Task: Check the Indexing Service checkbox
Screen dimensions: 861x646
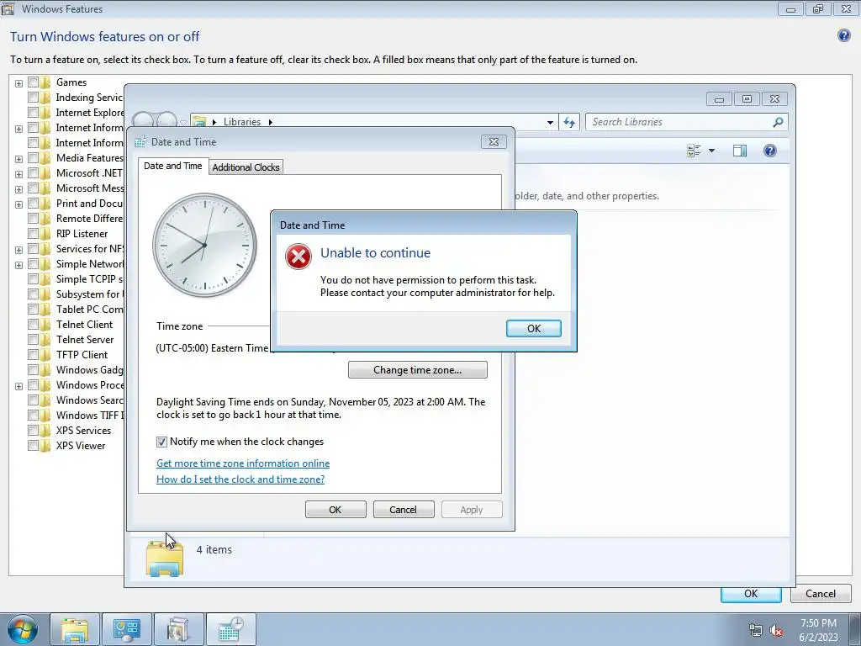Action: tap(33, 98)
